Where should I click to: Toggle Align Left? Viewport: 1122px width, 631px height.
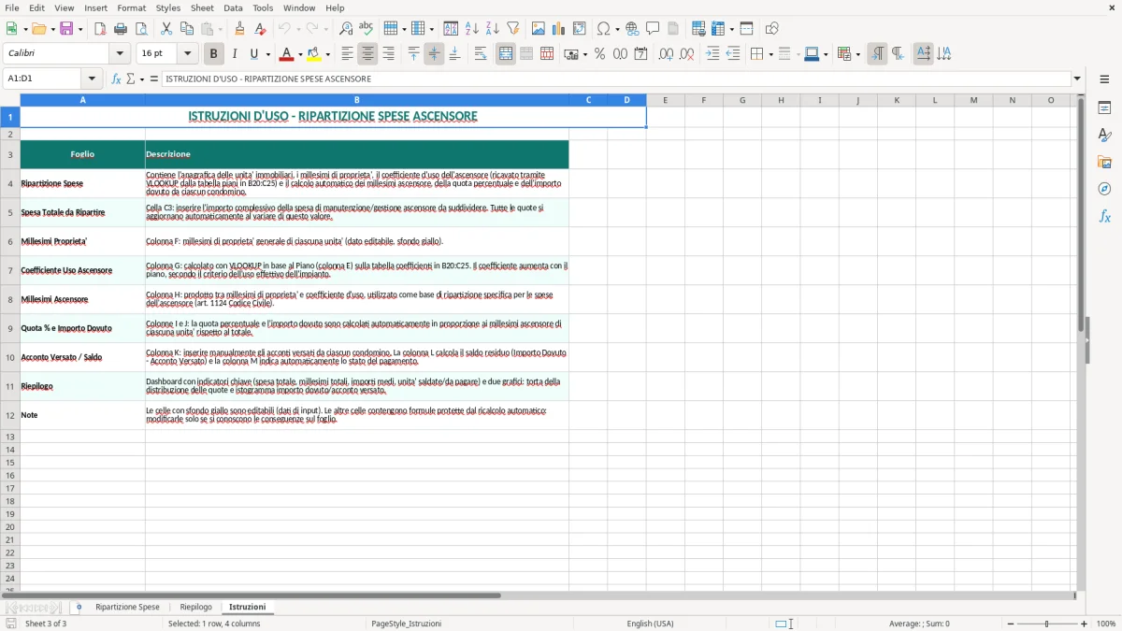click(x=348, y=54)
